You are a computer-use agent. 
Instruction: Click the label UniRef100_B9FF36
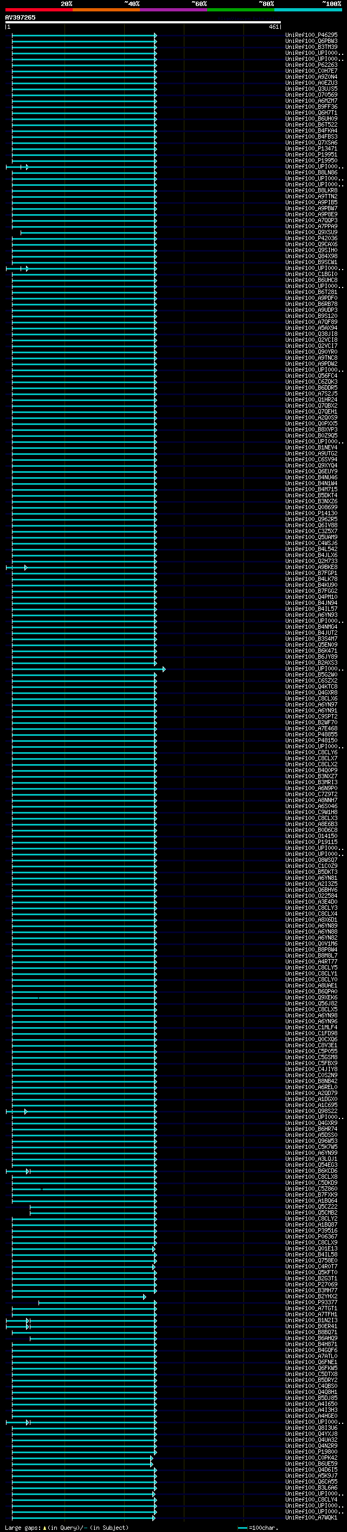(x=311, y=107)
